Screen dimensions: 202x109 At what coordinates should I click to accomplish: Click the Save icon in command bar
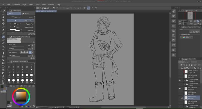(x=48, y=8)
